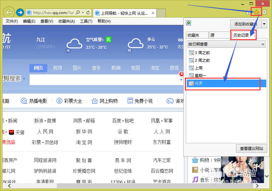Select the 图片 search tab

coord(77,68)
